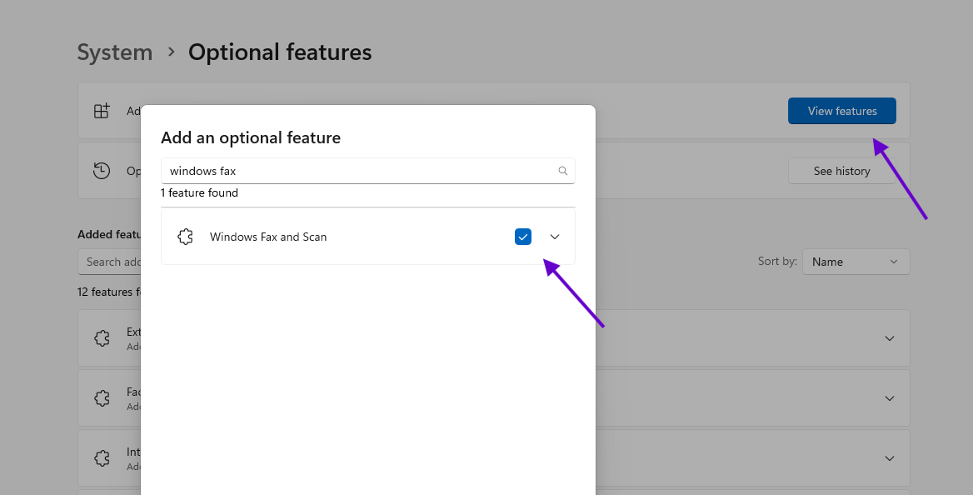Viewport: 973px width, 495px height.
Task: Expand the third added feature row chevron
Action: (890, 458)
